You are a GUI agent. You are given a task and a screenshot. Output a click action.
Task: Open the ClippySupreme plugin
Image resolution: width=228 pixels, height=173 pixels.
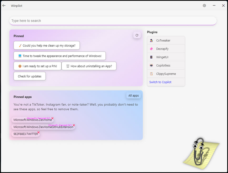click(166, 74)
